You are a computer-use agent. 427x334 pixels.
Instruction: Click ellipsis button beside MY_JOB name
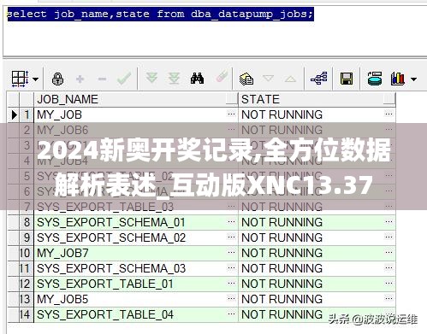pos(231,114)
